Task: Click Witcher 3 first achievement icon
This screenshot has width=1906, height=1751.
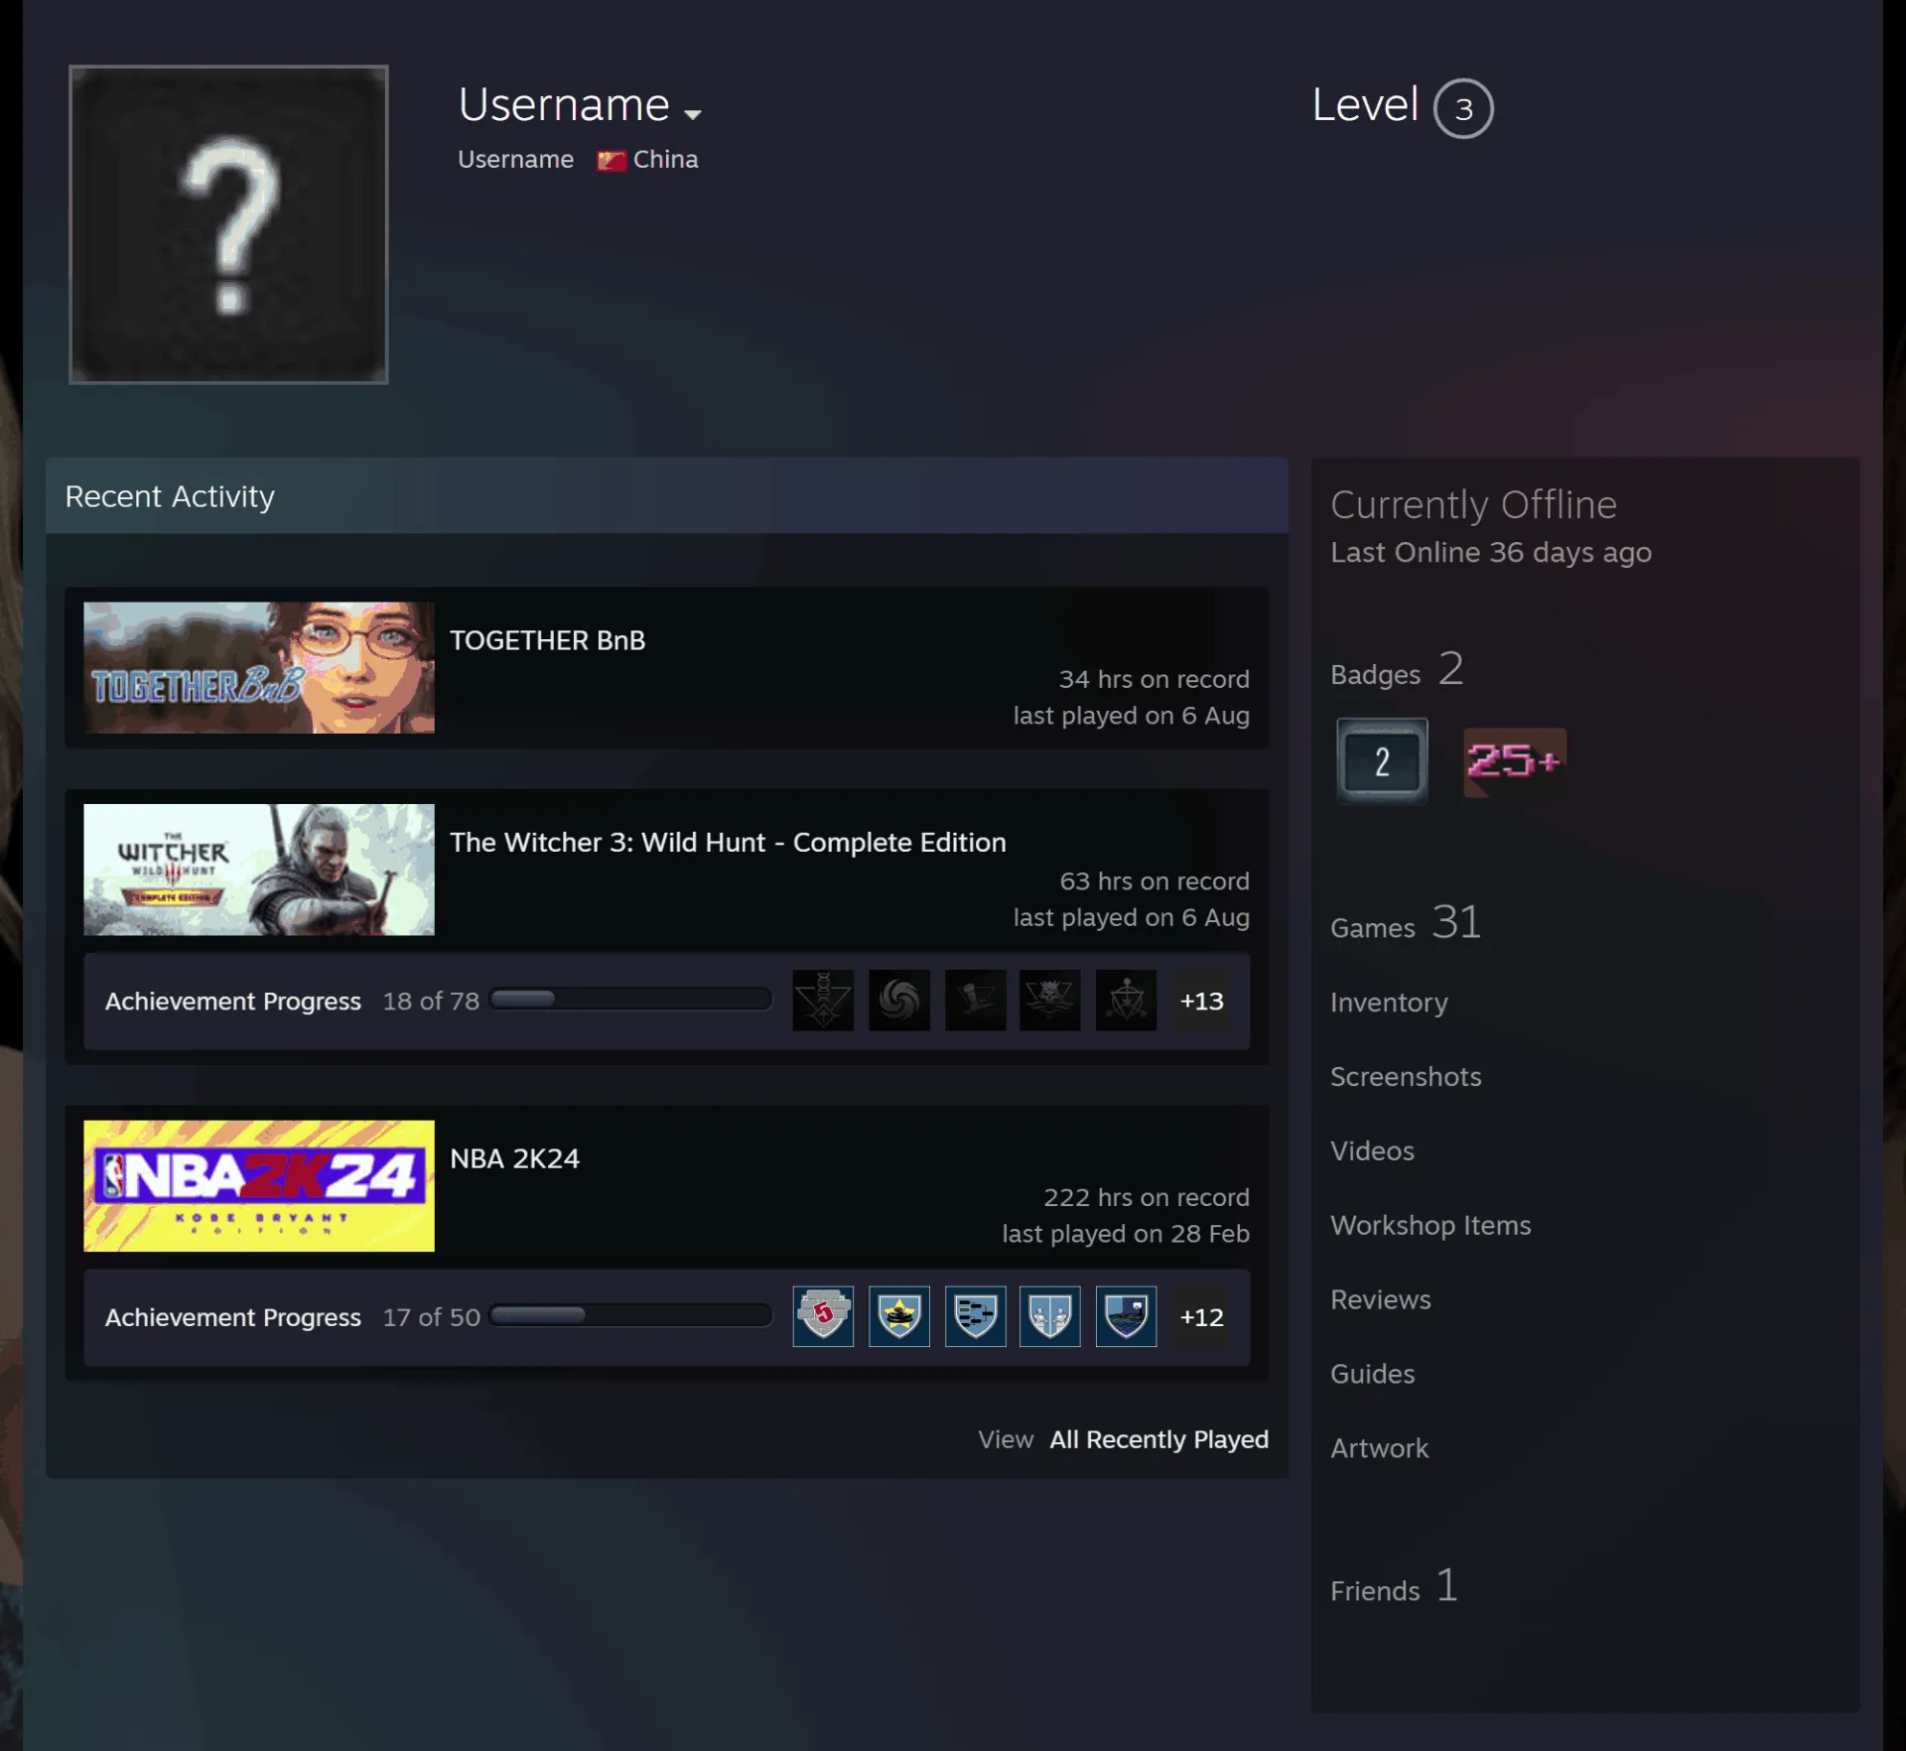Action: (823, 1001)
